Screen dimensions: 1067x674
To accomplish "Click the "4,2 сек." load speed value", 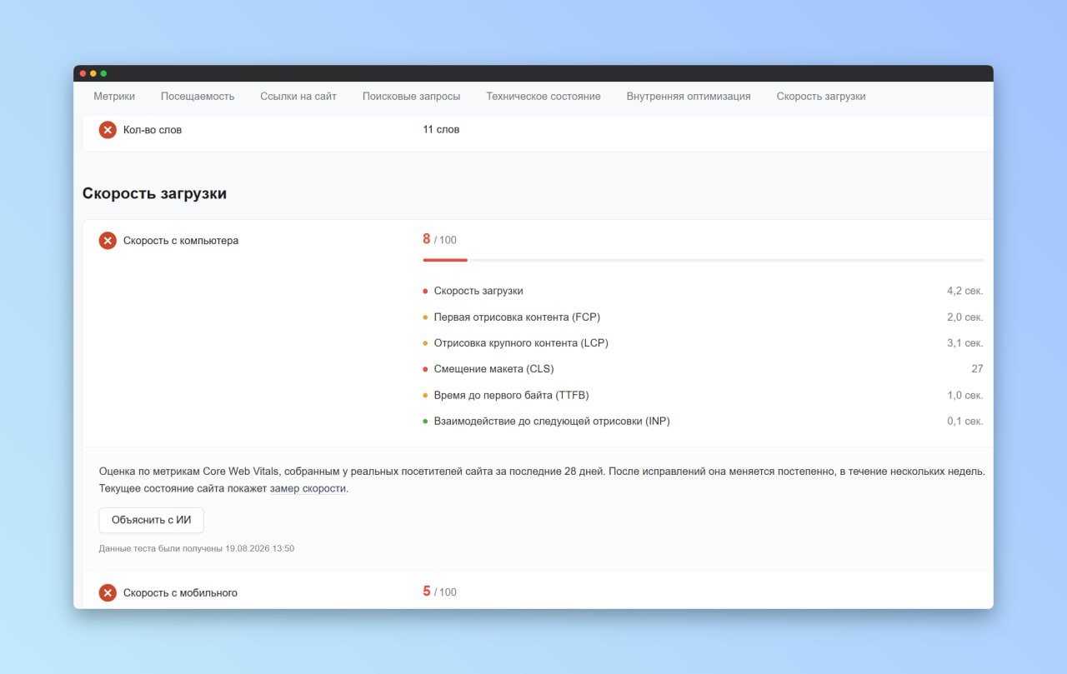I will pyautogui.click(x=965, y=291).
